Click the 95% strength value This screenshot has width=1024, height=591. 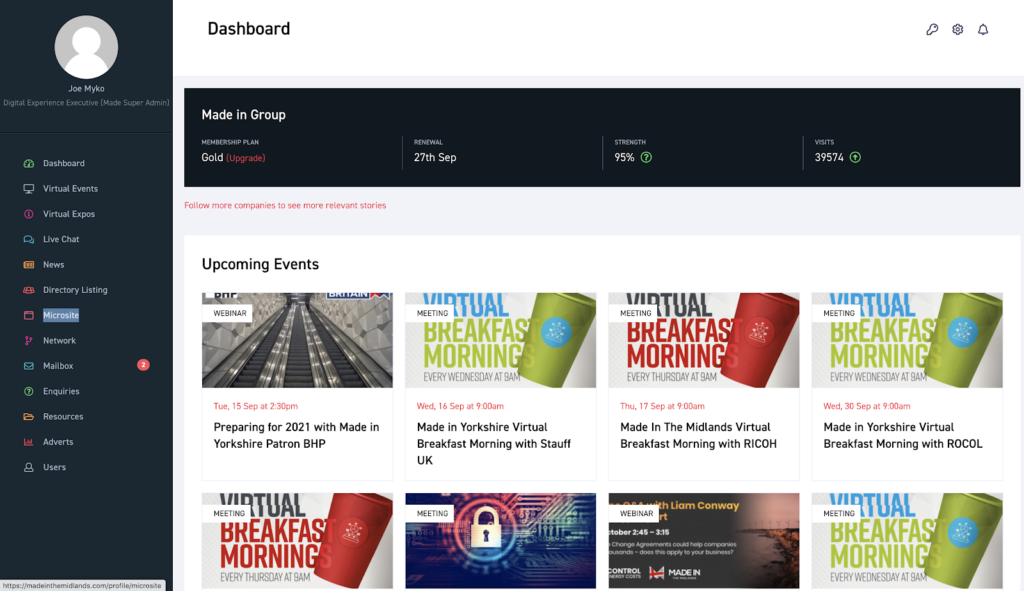[x=624, y=157]
